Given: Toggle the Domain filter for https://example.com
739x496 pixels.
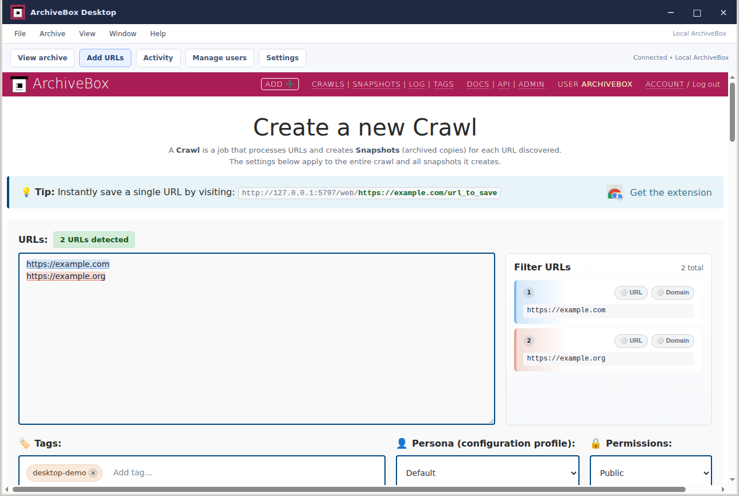Looking at the screenshot, I should pos(672,293).
